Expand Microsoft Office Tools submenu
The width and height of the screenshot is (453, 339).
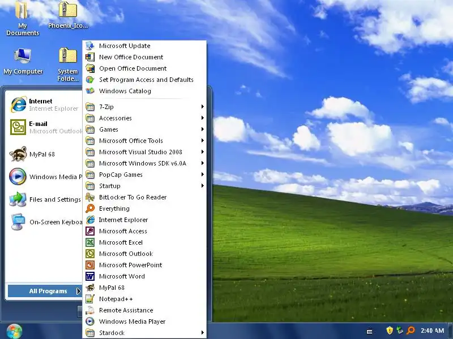click(x=144, y=141)
